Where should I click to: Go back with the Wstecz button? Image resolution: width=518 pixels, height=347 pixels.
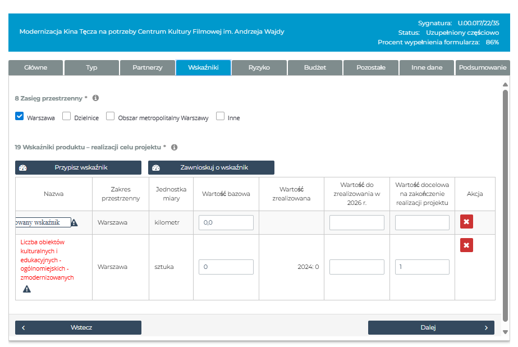point(78,327)
